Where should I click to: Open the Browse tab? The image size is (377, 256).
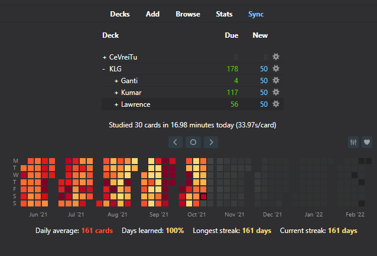[x=188, y=14]
